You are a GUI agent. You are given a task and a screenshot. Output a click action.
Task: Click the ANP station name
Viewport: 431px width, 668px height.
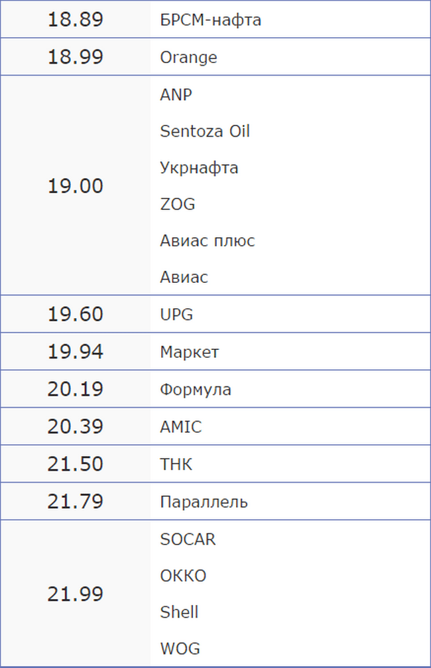click(176, 94)
